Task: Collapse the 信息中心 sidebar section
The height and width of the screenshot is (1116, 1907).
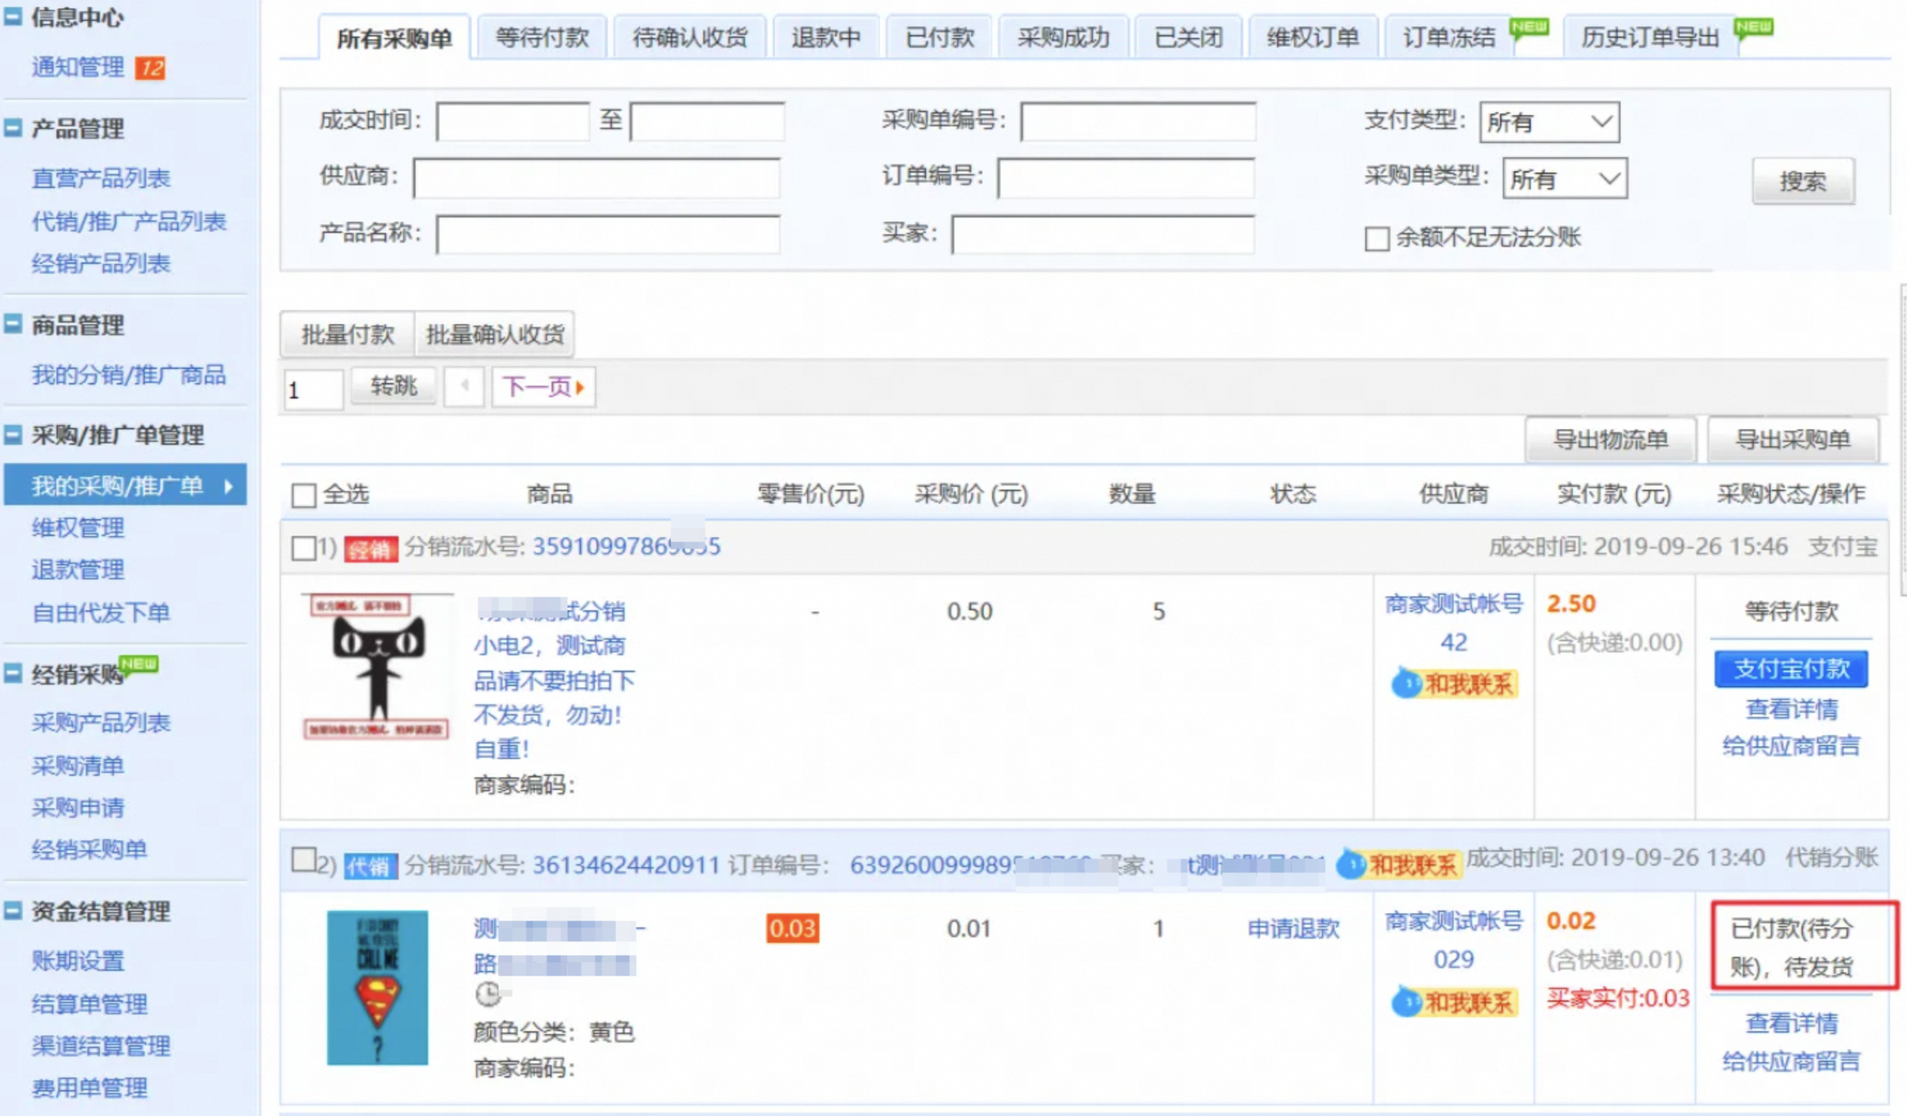Action: pyautogui.click(x=13, y=16)
